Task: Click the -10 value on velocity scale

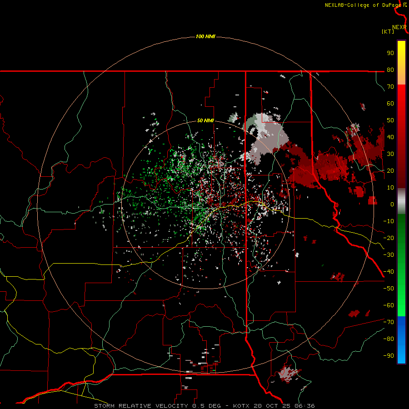Action: click(x=389, y=221)
